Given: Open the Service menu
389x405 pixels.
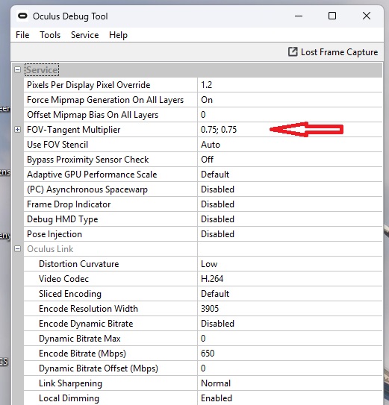Looking at the screenshot, I should click(x=85, y=35).
